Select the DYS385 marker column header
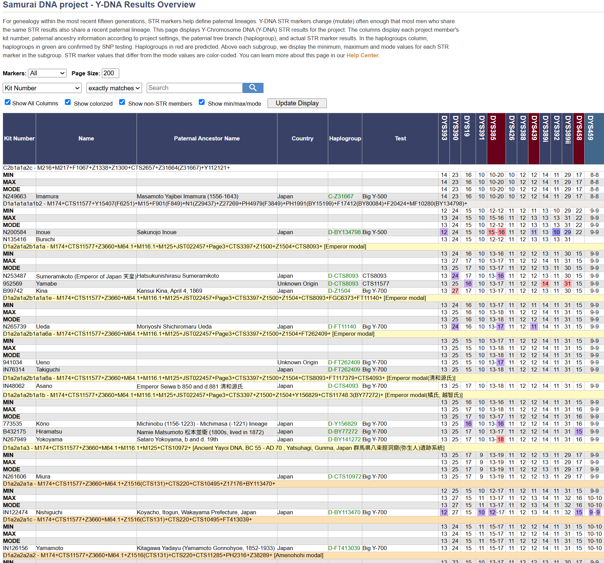Viewport: 604px width, 563px height. pyautogui.click(x=493, y=128)
